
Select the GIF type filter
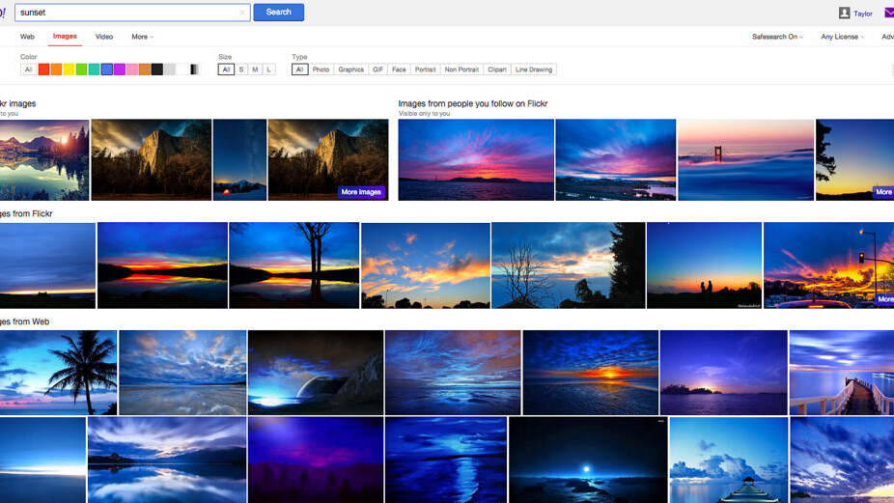(378, 70)
